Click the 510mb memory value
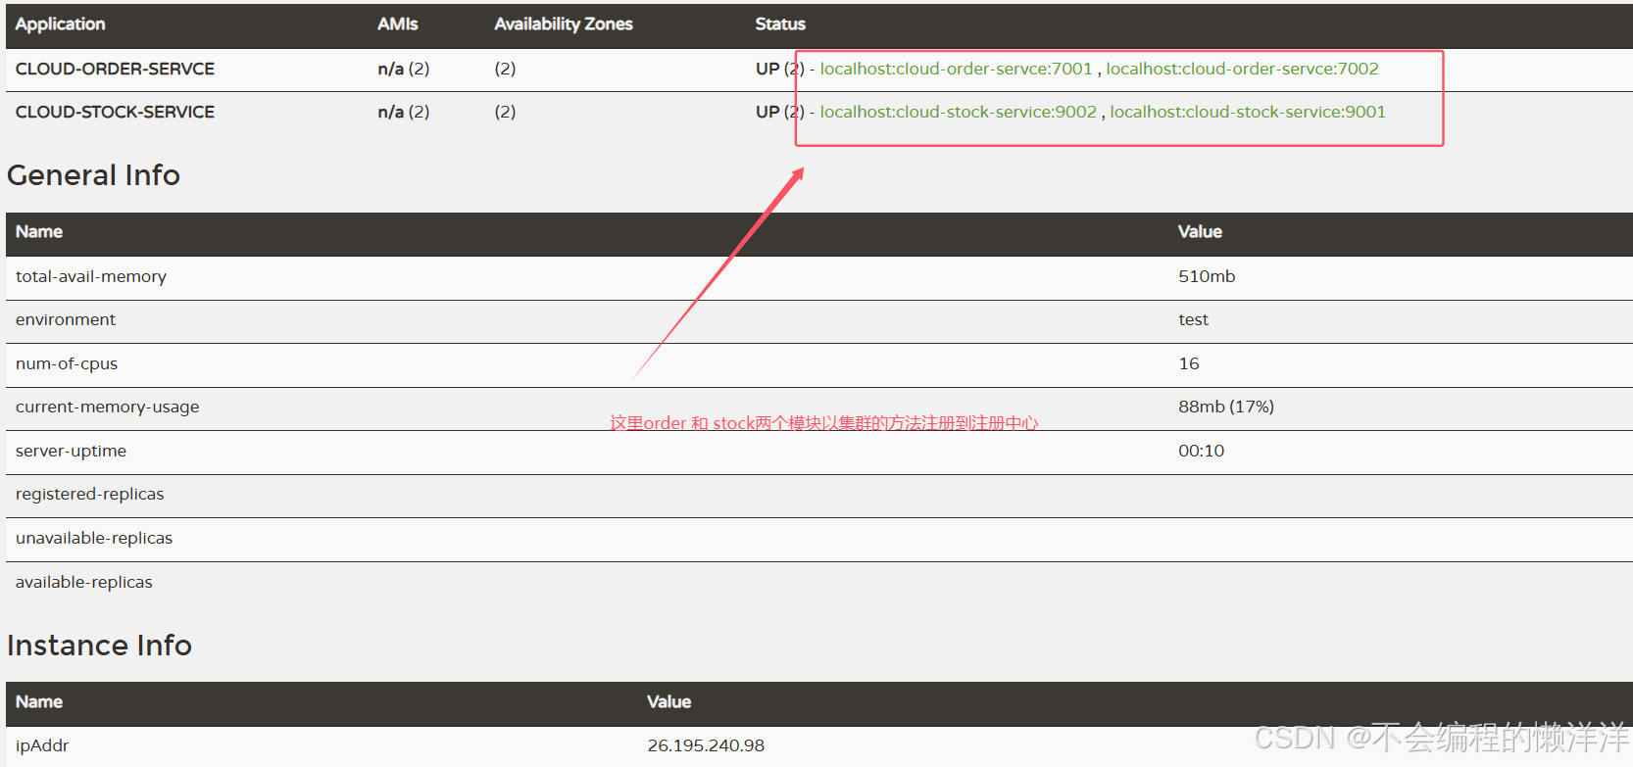This screenshot has width=1633, height=767. [1207, 277]
